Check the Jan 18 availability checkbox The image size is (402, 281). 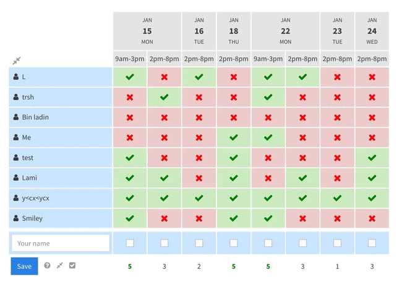233,243
